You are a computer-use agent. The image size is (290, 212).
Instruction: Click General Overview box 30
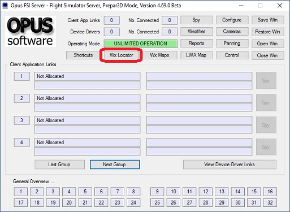[238, 203]
